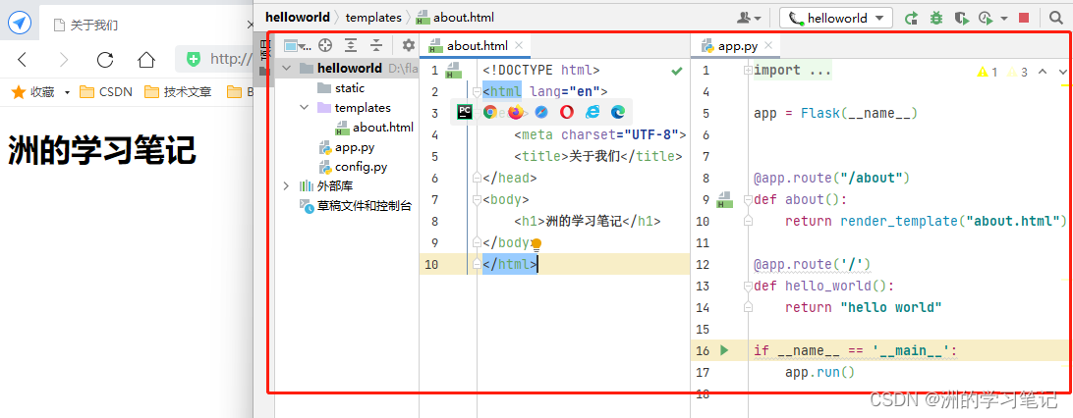Image resolution: width=1073 pixels, height=418 pixels.
Task: Go back in the browser window
Action: coord(22,60)
